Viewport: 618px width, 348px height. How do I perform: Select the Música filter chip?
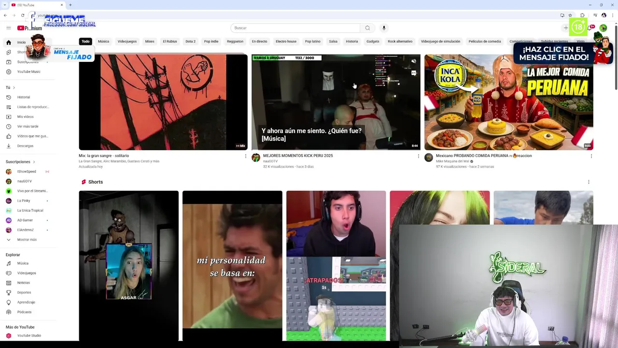point(103,42)
